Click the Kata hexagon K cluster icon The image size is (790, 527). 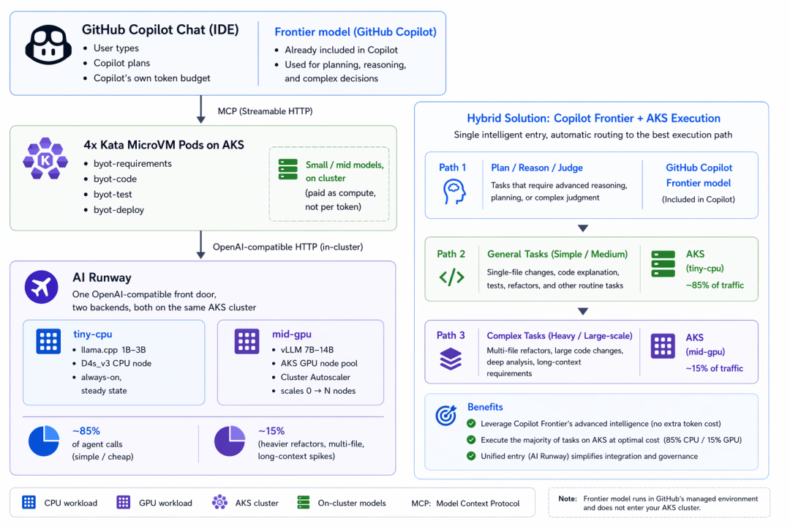[45, 158]
